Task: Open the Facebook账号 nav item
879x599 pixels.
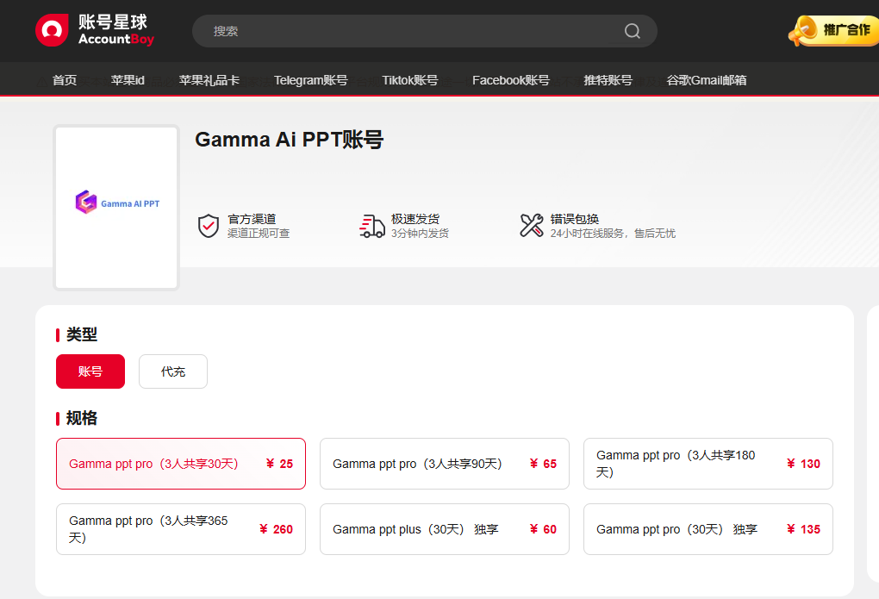Action: (511, 80)
